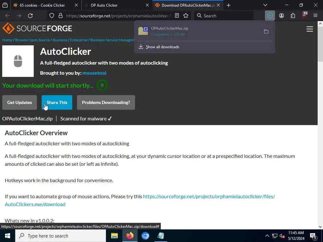Open the notification center icon
The height and width of the screenshot is (242, 323).
pos(313,236)
